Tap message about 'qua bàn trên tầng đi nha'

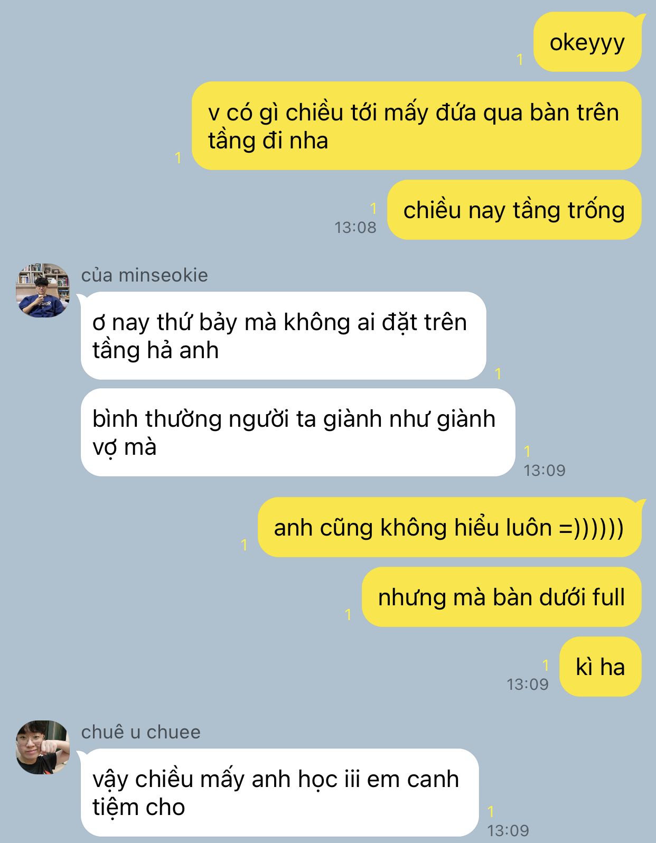click(x=416, y=126)
